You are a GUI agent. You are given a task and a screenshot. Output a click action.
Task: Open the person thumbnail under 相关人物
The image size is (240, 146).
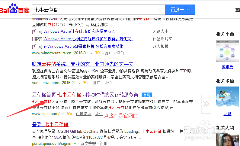click(227, 140)
